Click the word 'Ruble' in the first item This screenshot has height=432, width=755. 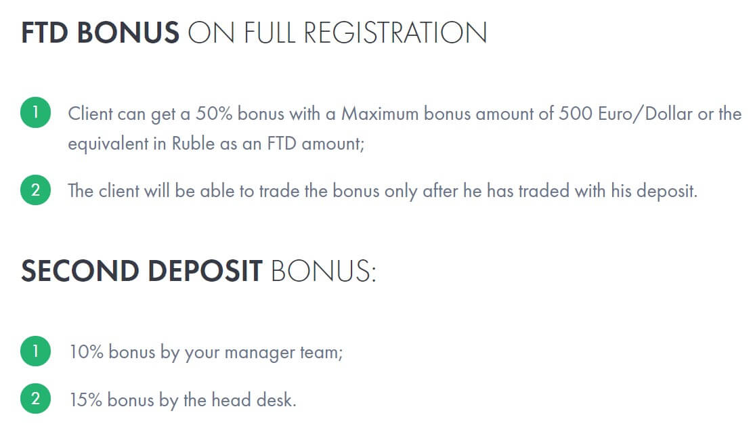pyautogui.click(x=193, y=144)
